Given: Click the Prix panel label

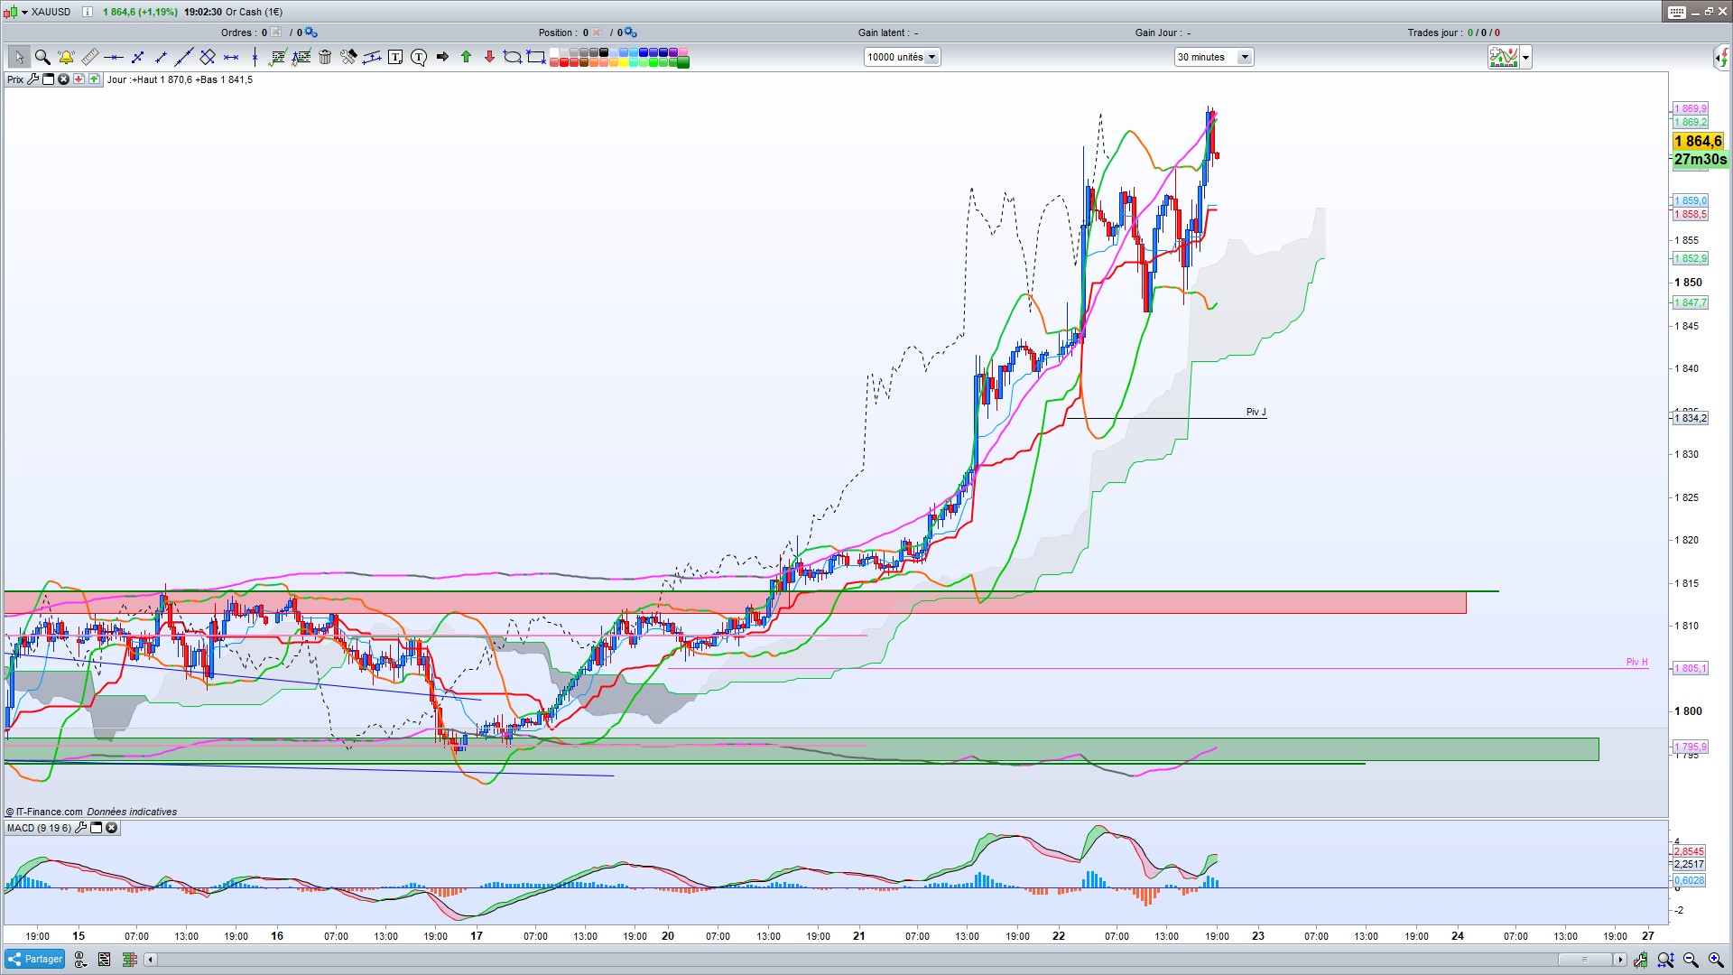Looking at the screenshot, I should [x=15, y=79].
